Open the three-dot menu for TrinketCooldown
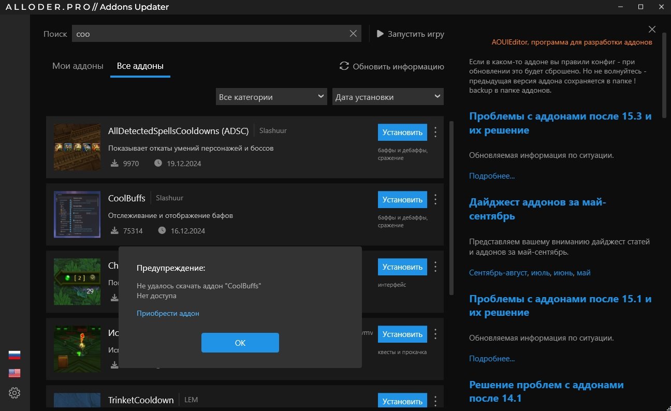The image size is (671, 411). [x=435, y=401]
